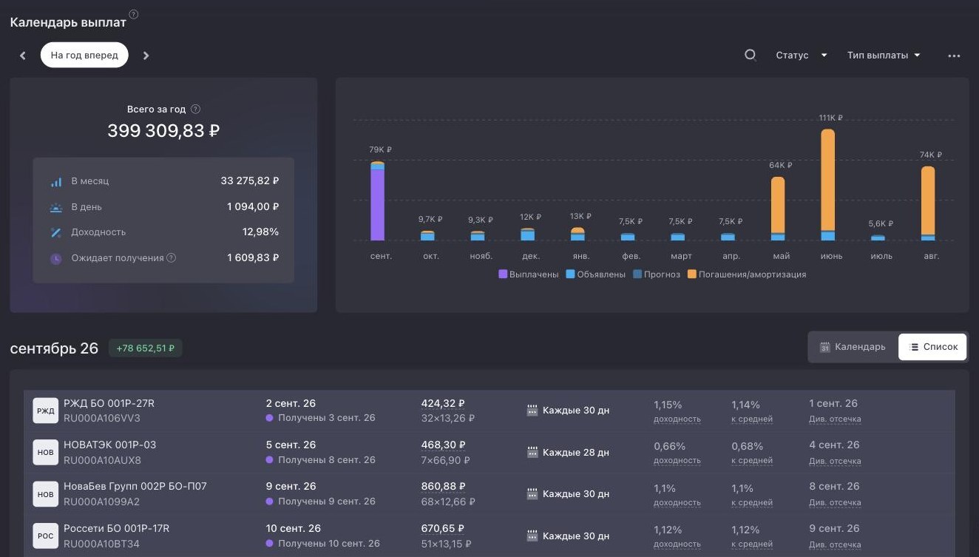Image resolution: width=979 pixels, height=557 pixels.
Task: Open РЖД БО 001Р-27R bond link
Action: [109, 403]
